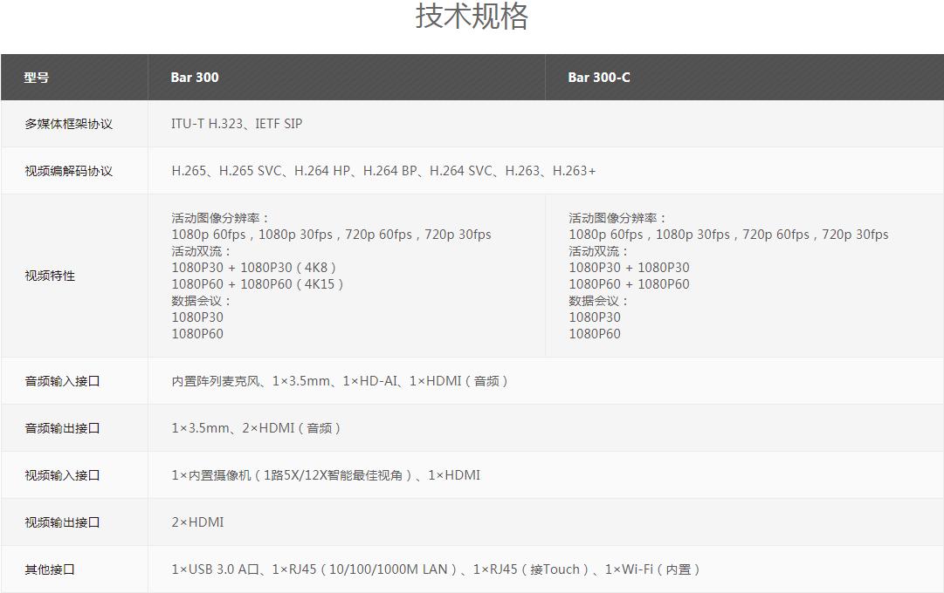Image resolution: width=944 pixels, height=593 pixels.
Task: Click the 1080P60 + 1080P60（4K15）line
Action: pyautogui.click(x=258, y=284)
